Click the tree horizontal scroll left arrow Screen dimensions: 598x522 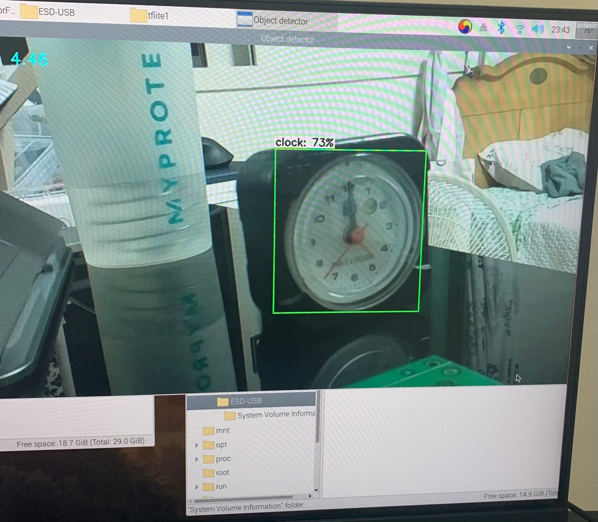(x=191, y=501)
